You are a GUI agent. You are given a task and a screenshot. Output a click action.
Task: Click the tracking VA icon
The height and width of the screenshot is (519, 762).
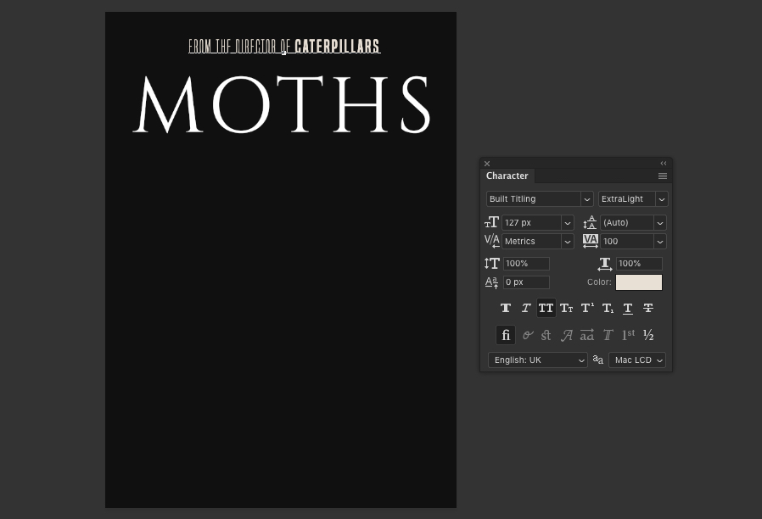591,241
